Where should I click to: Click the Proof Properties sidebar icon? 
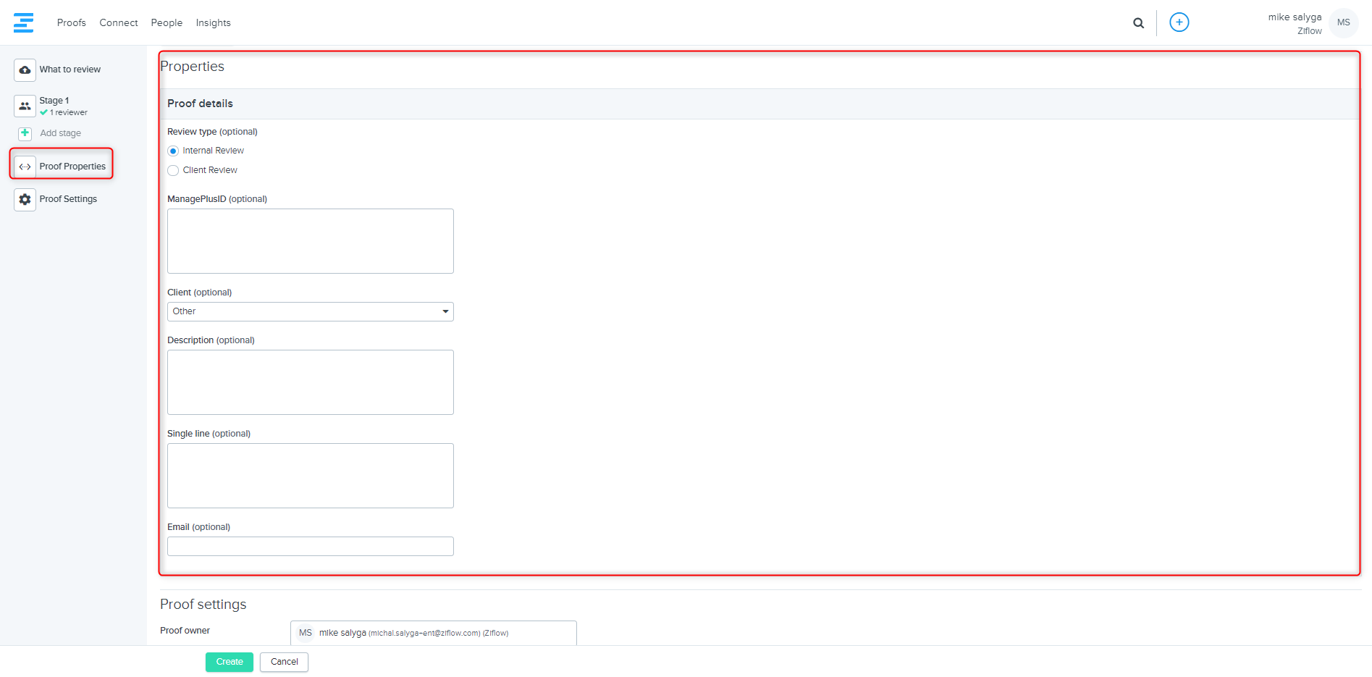tap(25, 167)
